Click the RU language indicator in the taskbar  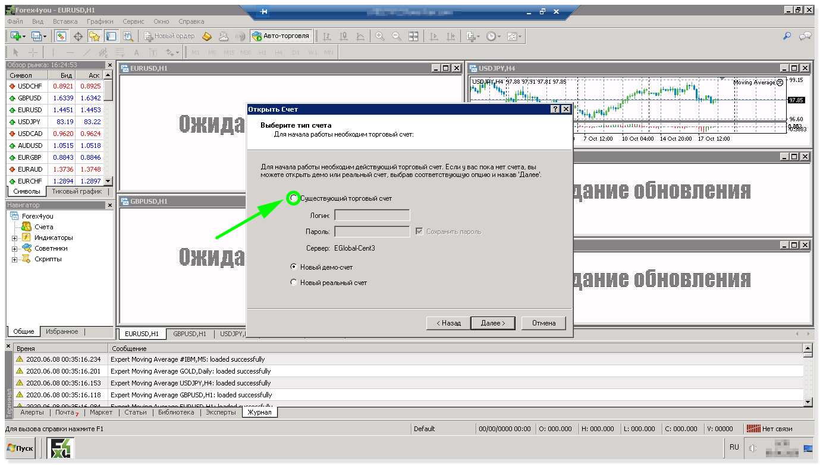click(734, 447)
